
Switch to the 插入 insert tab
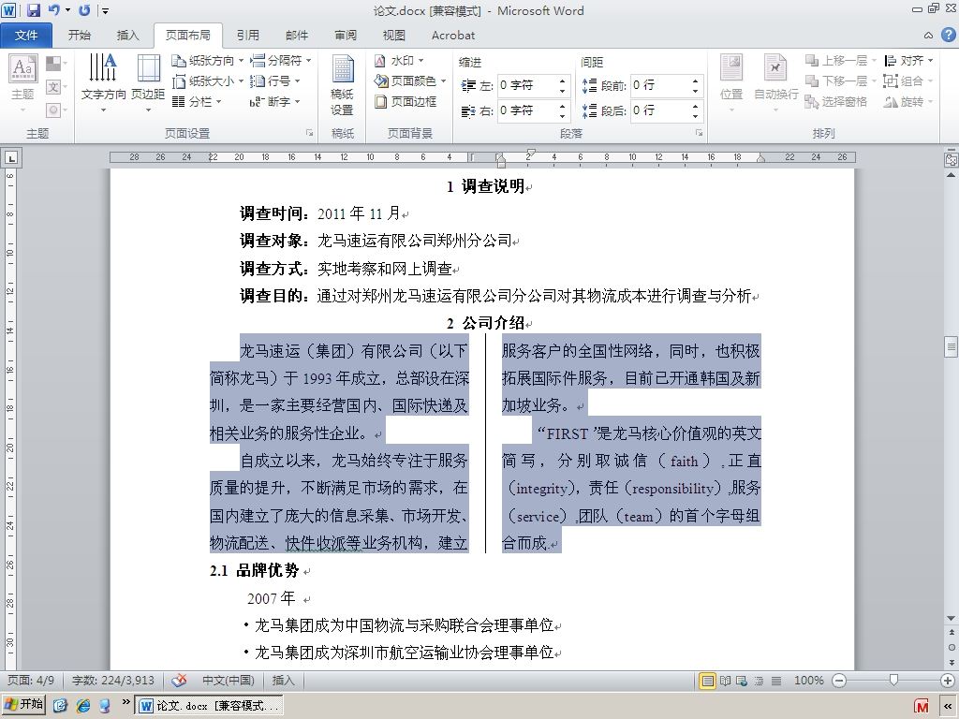coord(127,36)
